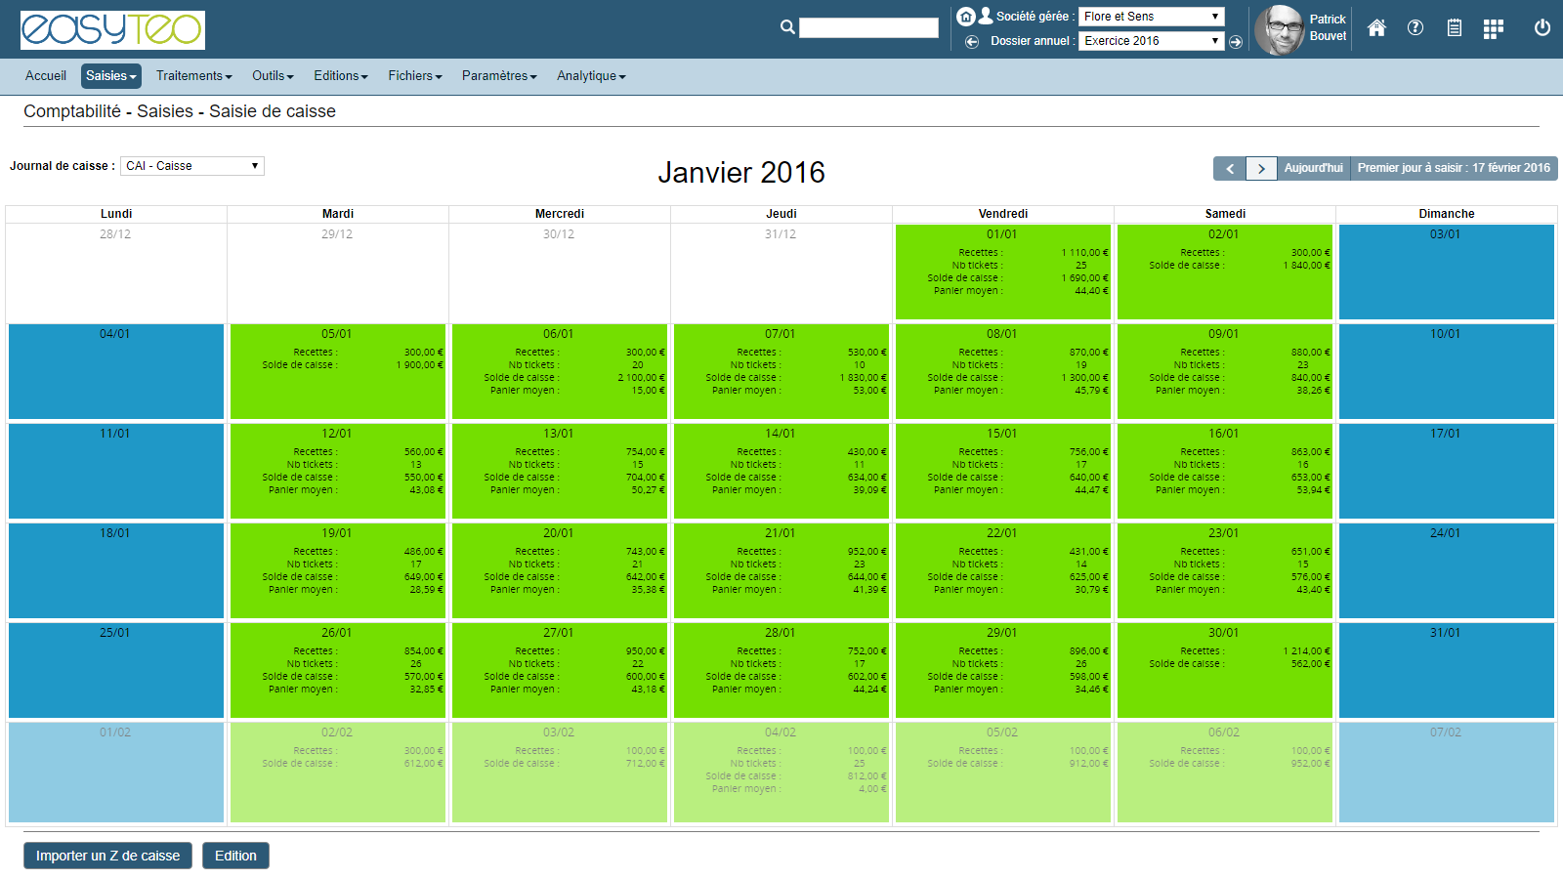The height and width of the screenshot is (879, 1563).
Task: Click the header search input field
Action: tap(868, 28)
